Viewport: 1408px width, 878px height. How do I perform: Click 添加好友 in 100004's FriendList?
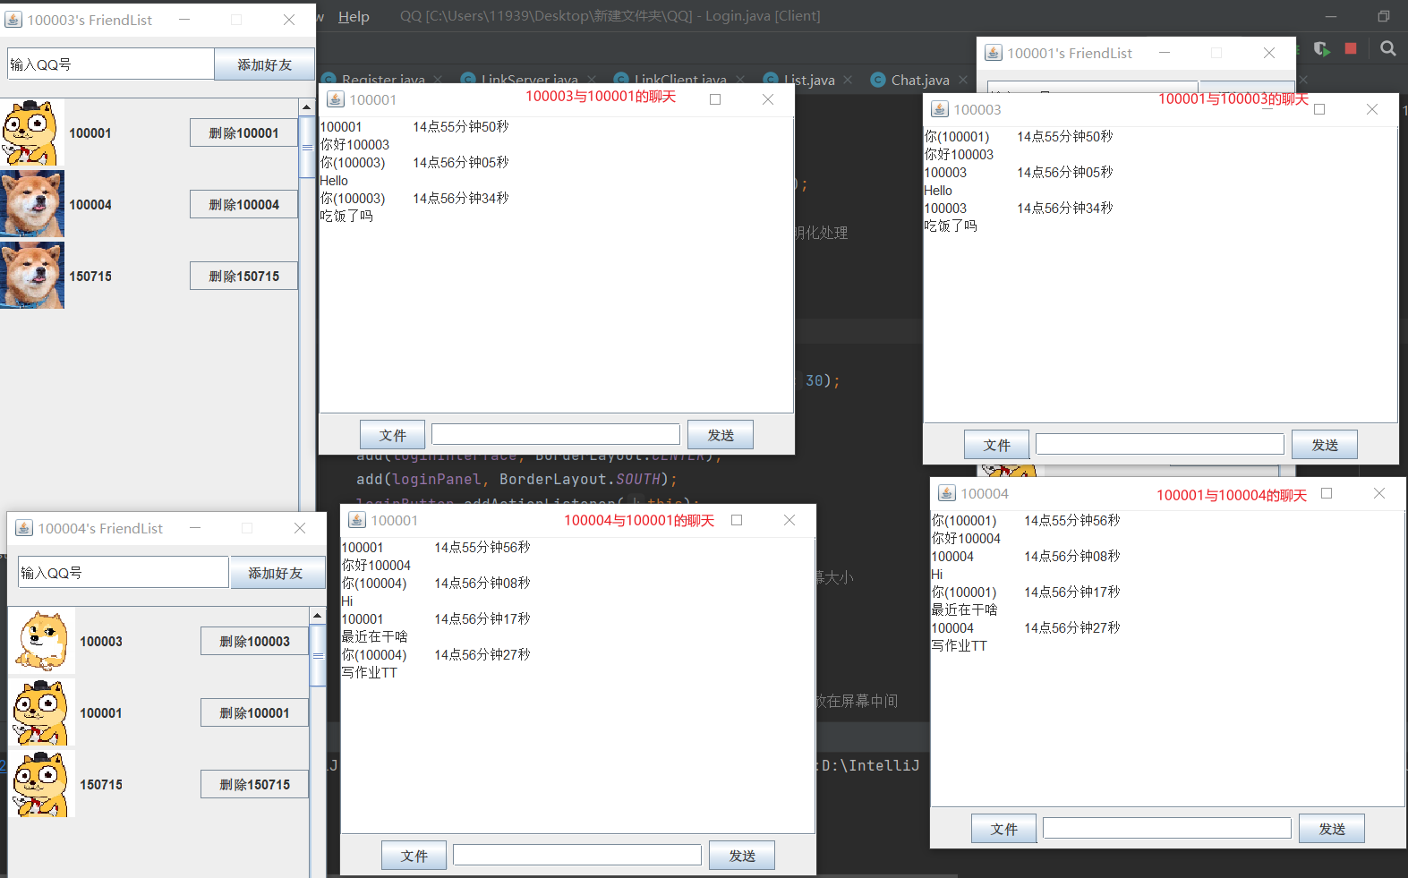point(277,573)
